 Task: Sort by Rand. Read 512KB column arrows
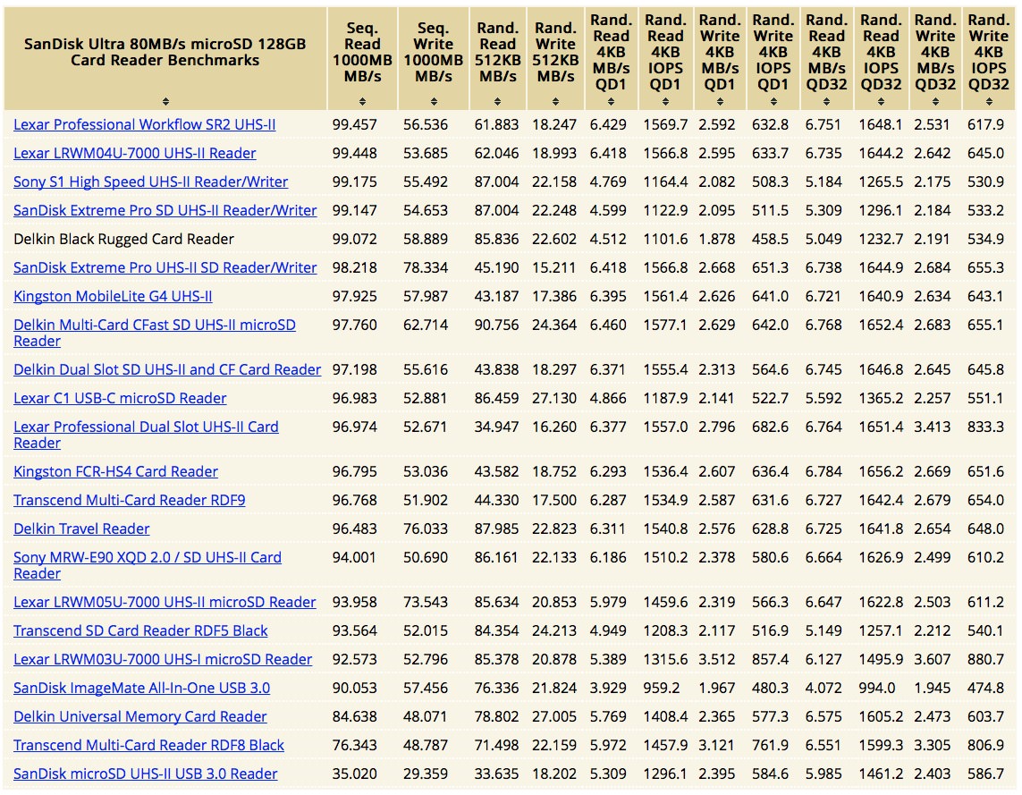click(x=497, y=101)
